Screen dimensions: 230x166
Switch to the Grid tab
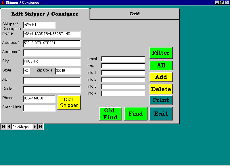click(135, 14)
